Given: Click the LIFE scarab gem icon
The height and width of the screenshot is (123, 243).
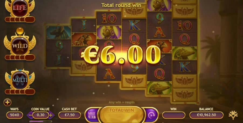Looking at the screenshot, I should coord(20,8).
